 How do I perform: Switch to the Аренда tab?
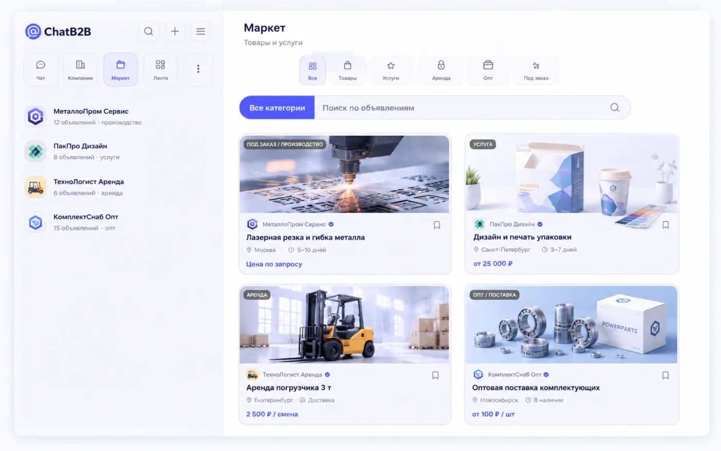441,71
